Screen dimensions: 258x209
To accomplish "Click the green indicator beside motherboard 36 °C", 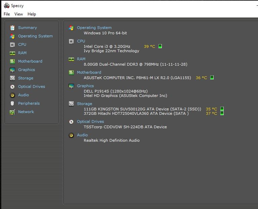I will [212, 77].
